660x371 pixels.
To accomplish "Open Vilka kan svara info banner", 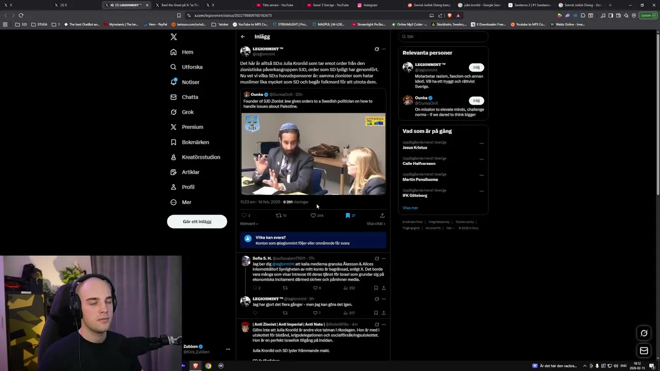I will pyautogui.click(x=313, y=240).
